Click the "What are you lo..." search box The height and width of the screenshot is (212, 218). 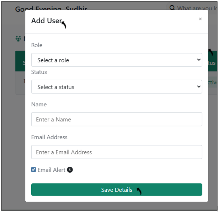(194, 8)
